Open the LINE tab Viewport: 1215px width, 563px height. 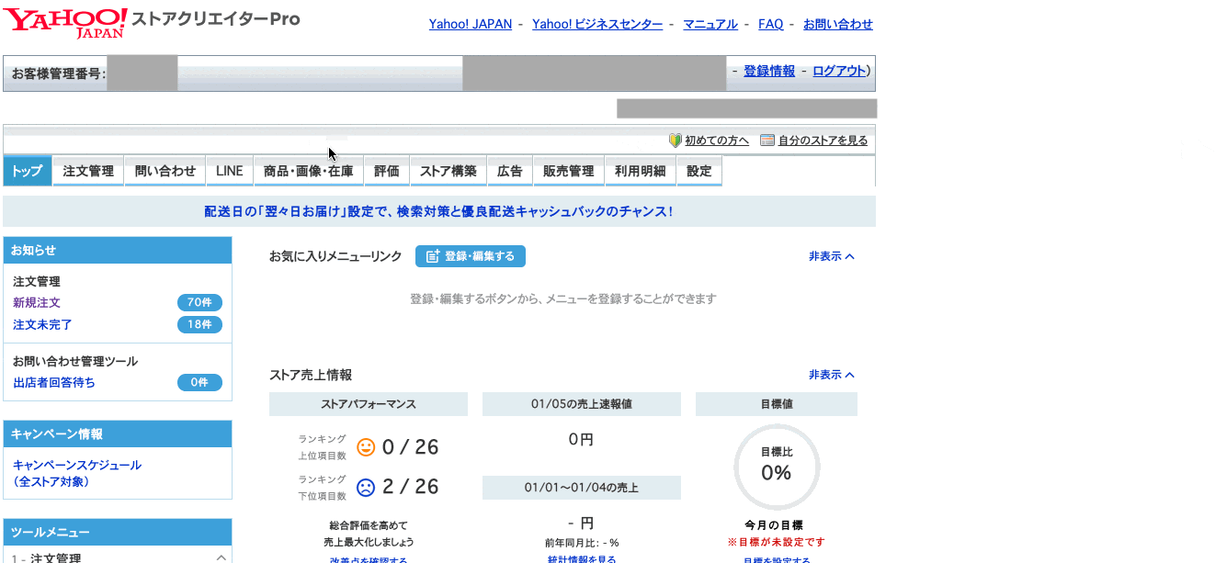pyautogui.click(x=230, y=171)
